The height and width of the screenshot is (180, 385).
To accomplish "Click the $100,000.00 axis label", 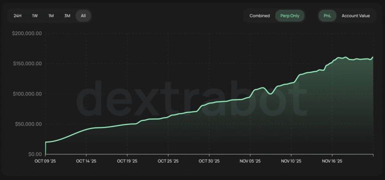I will point(27,94).
